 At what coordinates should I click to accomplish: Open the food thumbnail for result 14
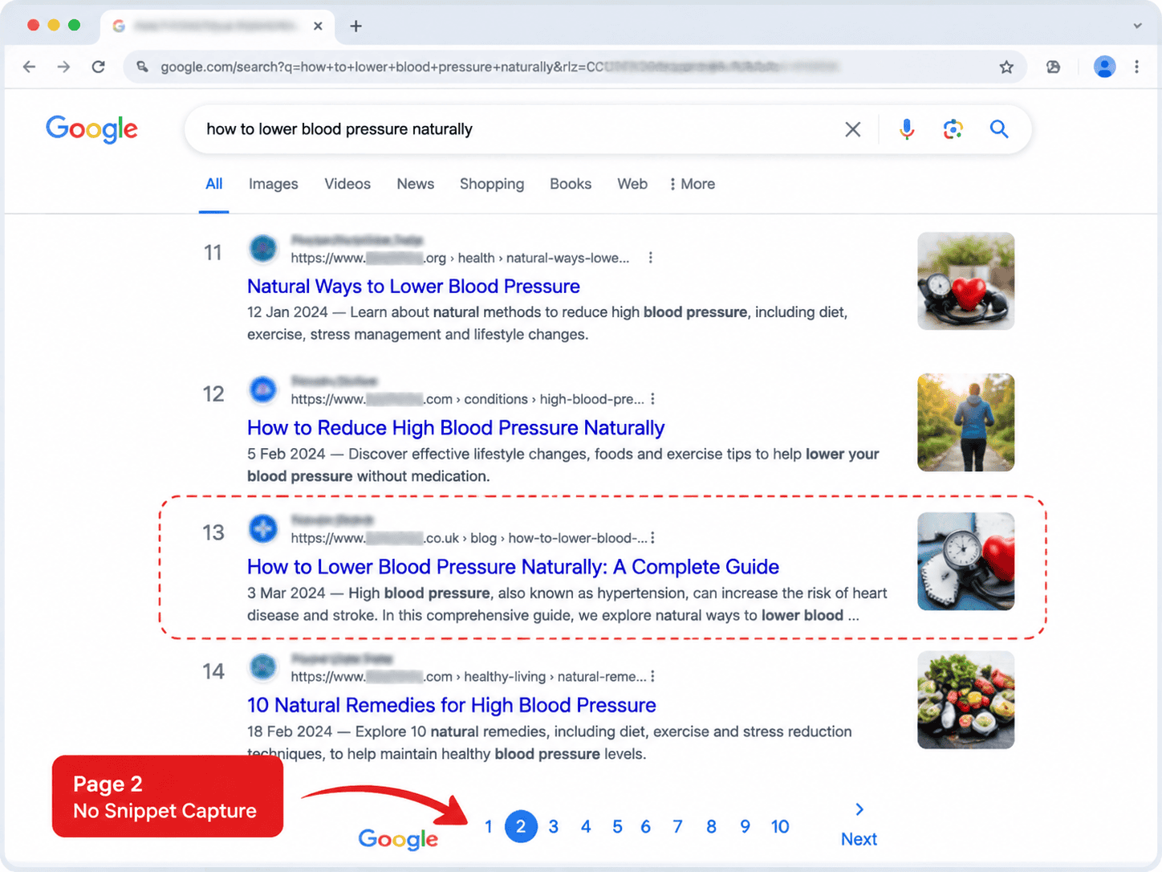point(966,700)
